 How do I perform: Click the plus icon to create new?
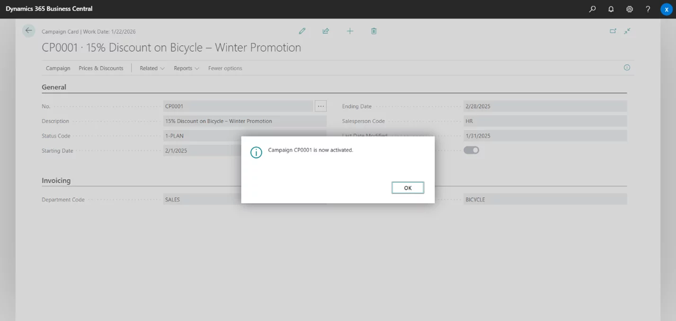350,31
